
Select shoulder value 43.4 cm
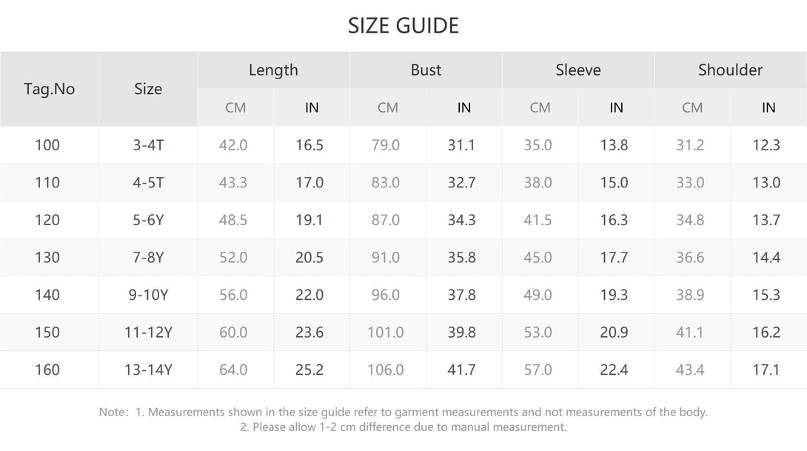[690, 370]
